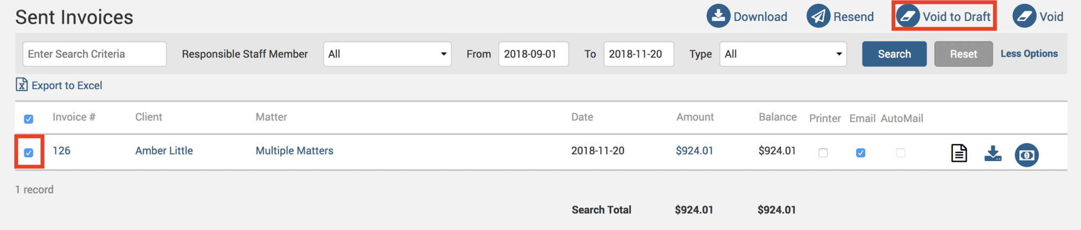Click the Void eraser icon
The image size is (1081, 230).
pyautogui.click(x=1024, y=16)
